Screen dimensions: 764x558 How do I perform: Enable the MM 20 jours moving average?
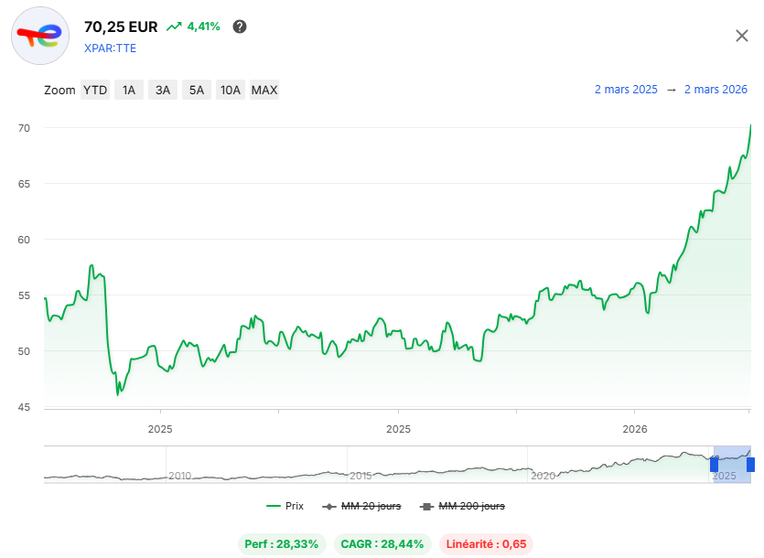tap(361, 507)
